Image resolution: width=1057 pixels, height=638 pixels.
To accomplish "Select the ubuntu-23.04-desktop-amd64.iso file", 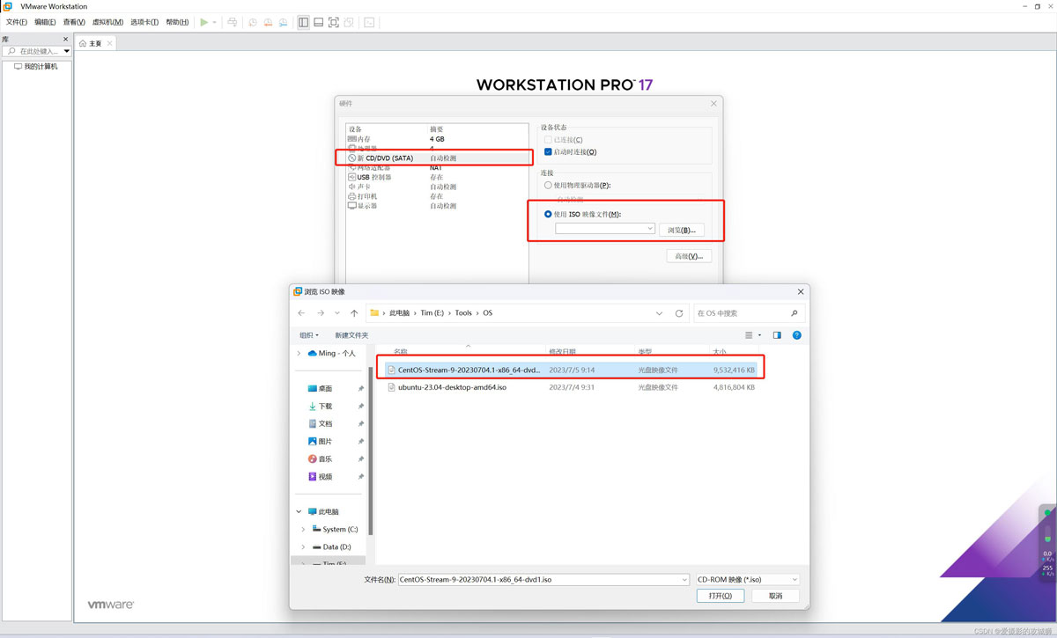I will 452,387.
